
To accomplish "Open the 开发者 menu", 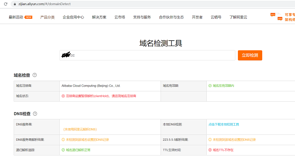I will [x=197, y=17].
